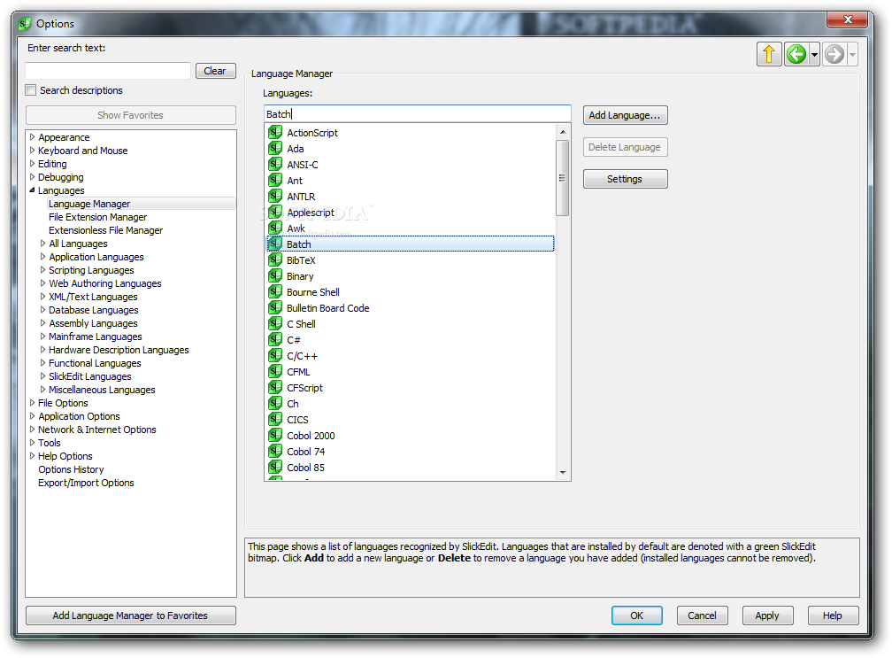Click the Show Favorites button

[x=130, y=115]
